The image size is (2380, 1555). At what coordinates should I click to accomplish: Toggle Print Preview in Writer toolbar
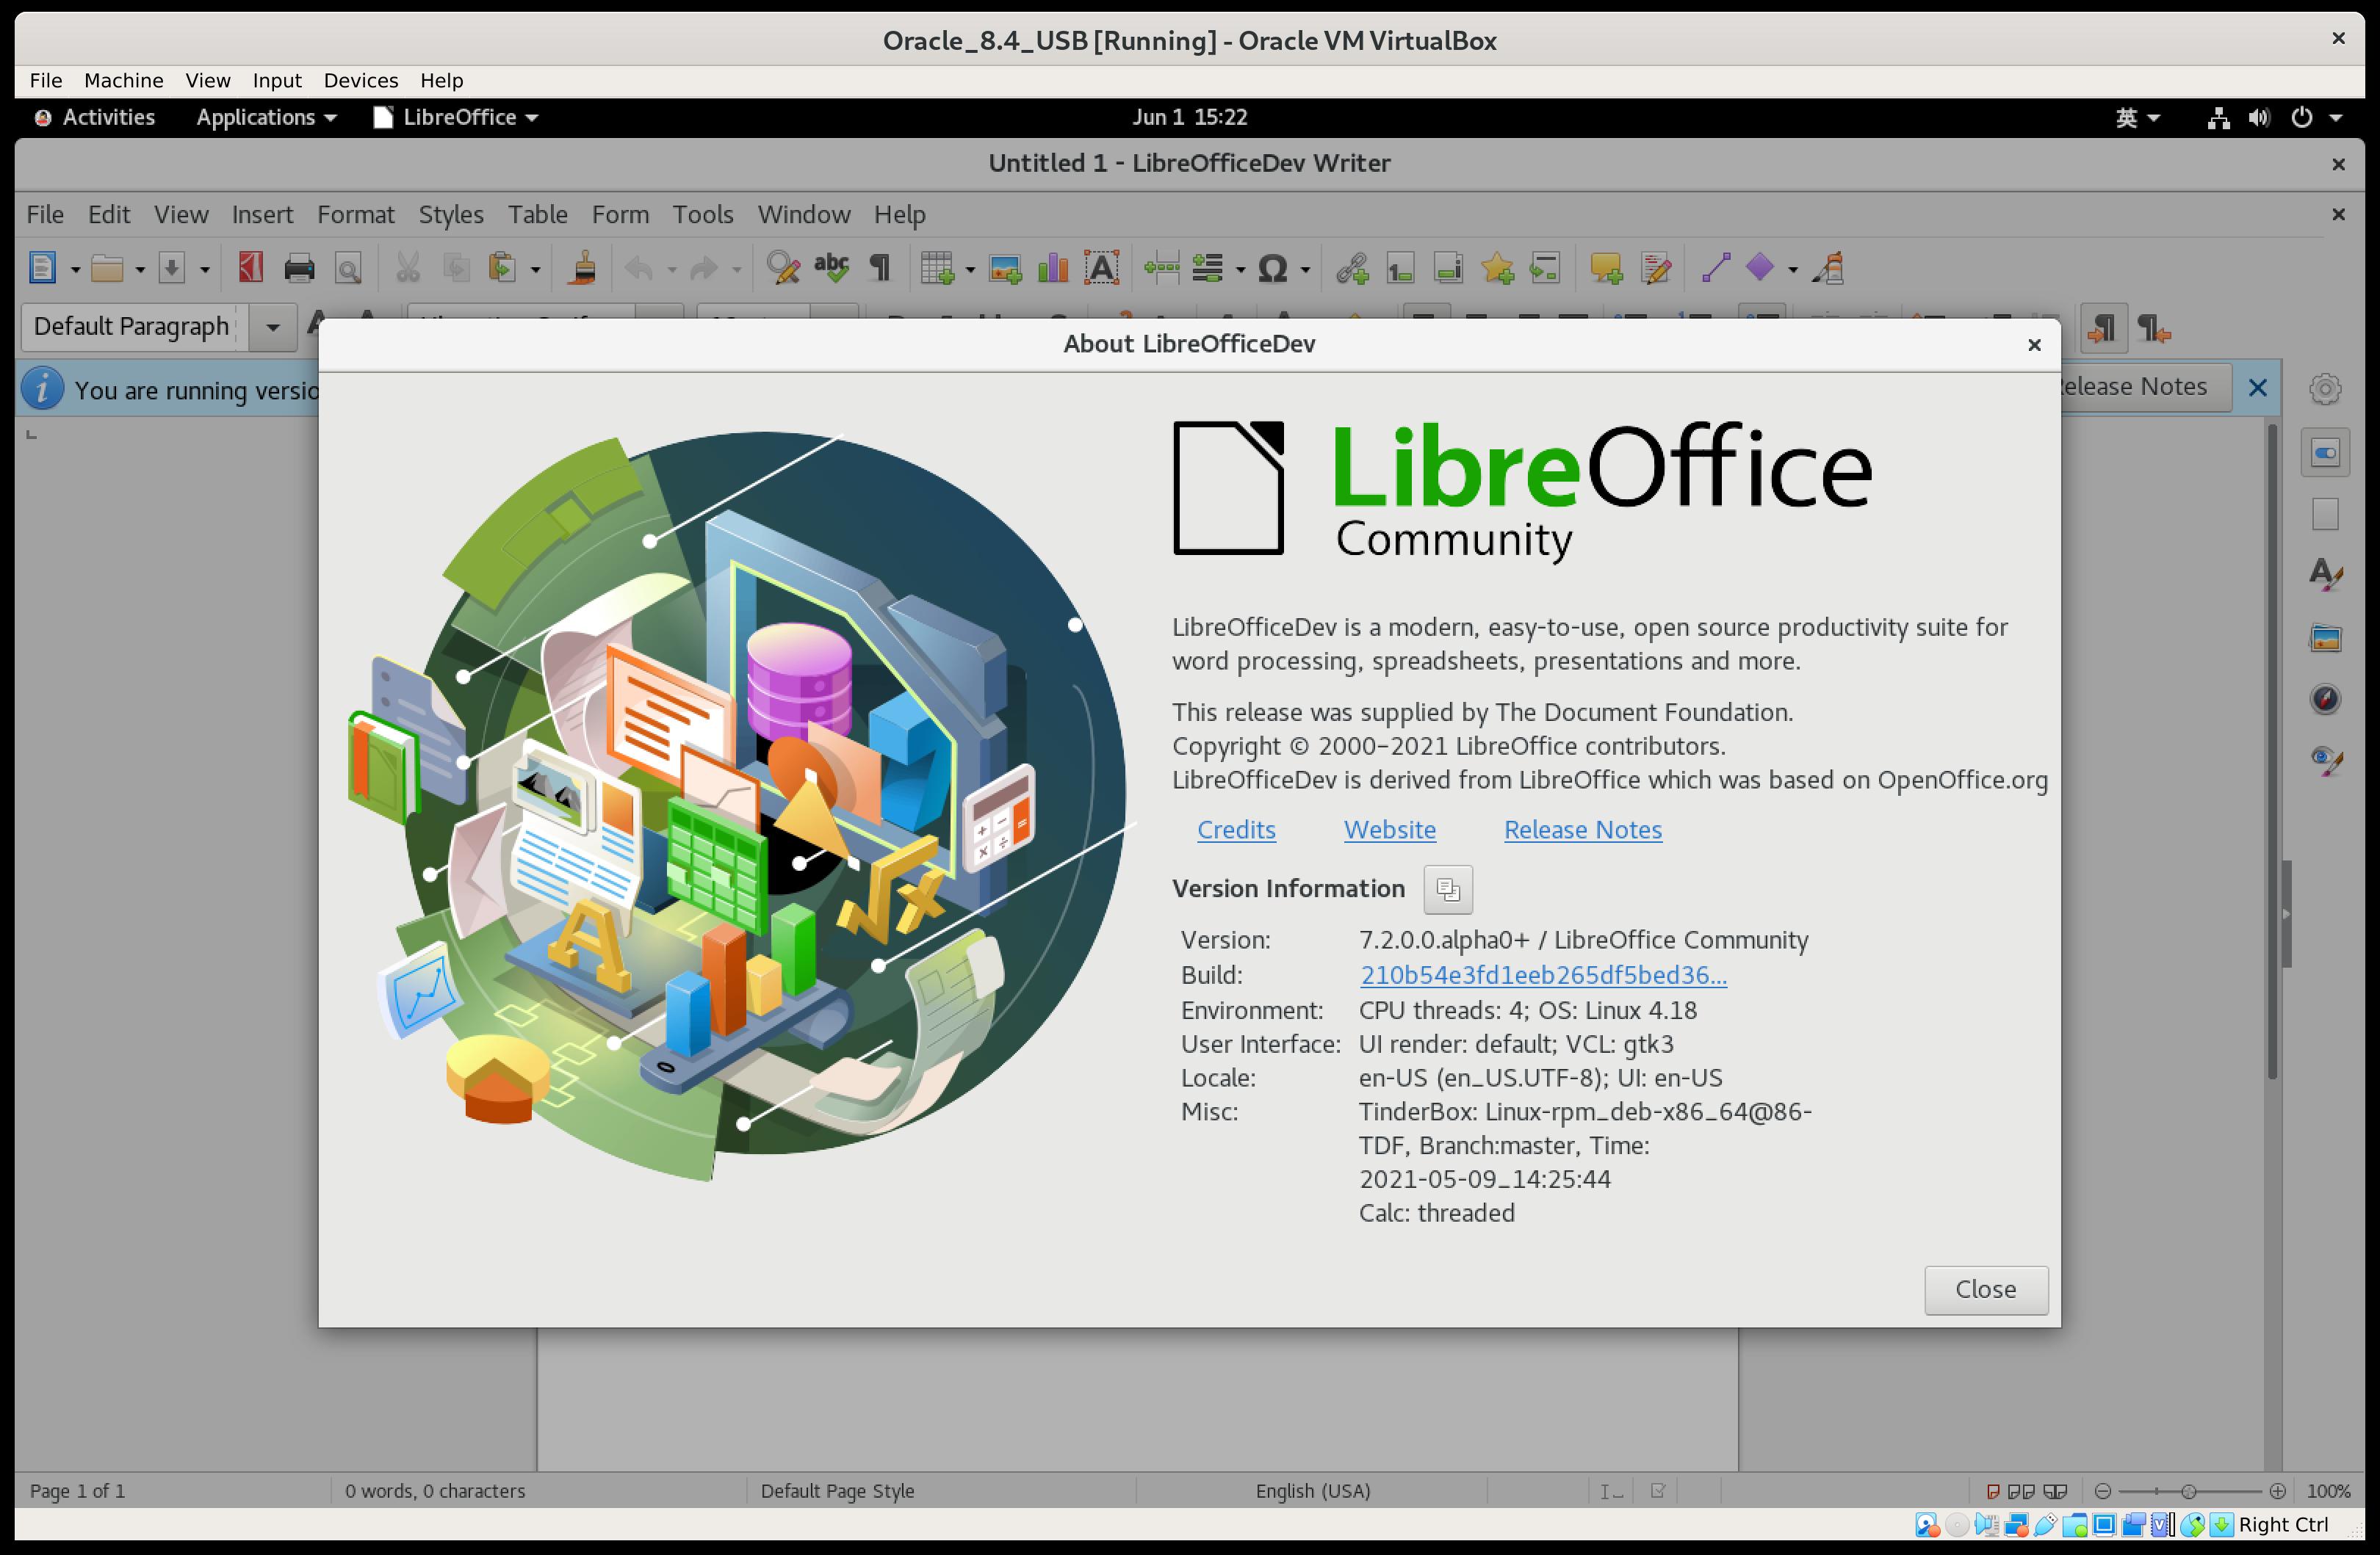(348, 268)
